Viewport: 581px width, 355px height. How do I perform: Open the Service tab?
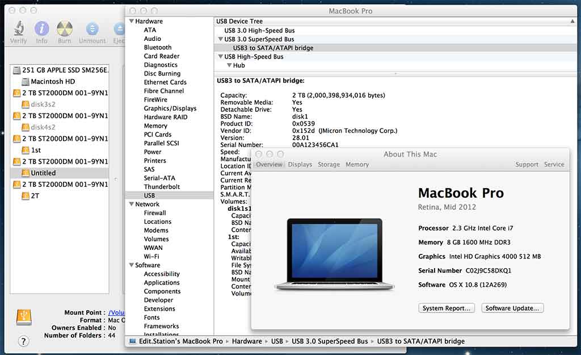tap(554, 164)
